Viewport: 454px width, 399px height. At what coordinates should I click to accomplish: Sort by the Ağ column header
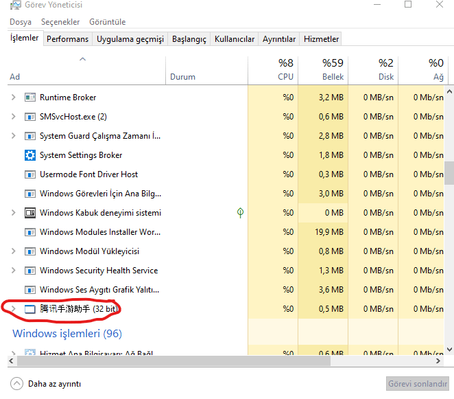423,71
